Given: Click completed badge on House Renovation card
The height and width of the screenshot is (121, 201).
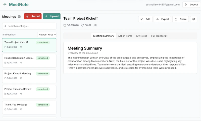Looking at the screenshot, I should (x=43, y=58).
